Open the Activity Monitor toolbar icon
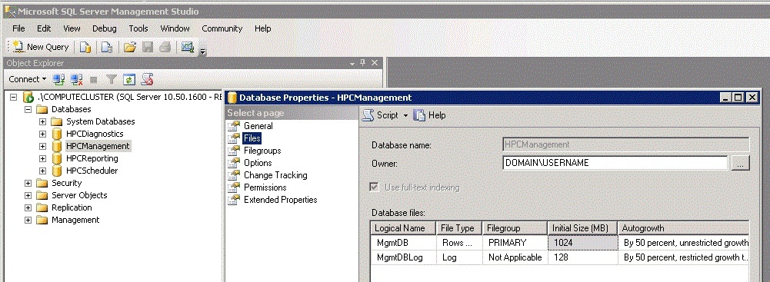 pos(188,47)
